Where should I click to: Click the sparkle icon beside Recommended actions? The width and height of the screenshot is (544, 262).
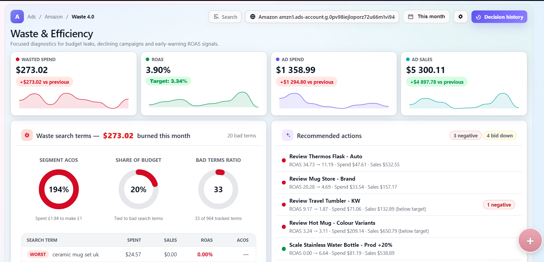tap(288, 135)
